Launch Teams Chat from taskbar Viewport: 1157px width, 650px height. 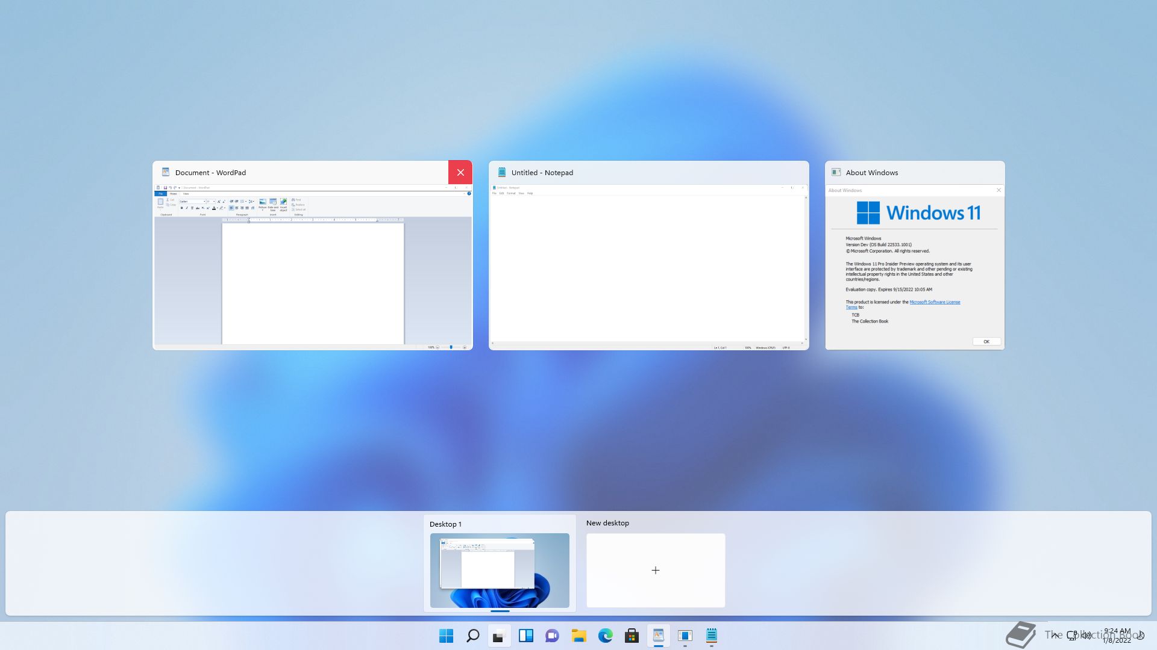(x=552, y=636)
